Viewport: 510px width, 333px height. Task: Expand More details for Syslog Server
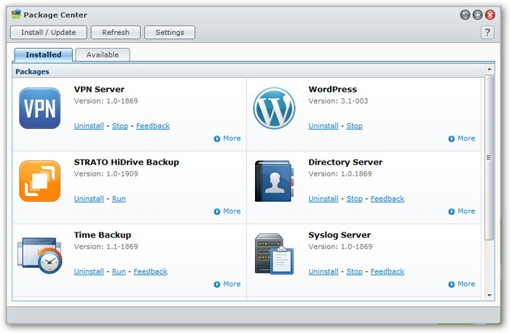(x=466, y=284)
